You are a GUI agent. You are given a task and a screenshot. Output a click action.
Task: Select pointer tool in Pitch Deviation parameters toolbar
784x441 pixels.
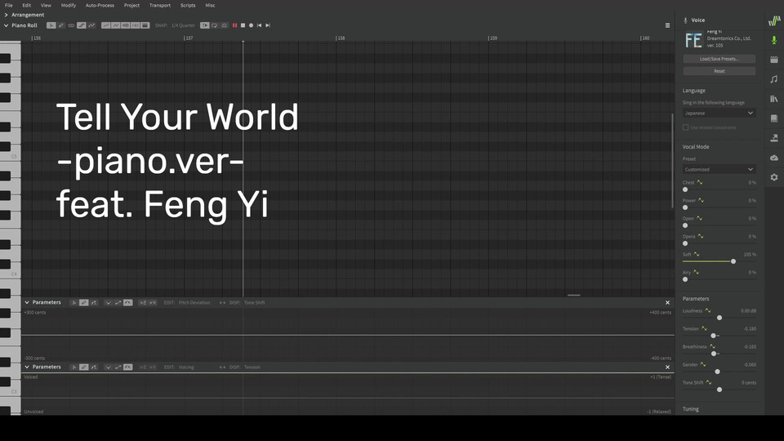pyautogui.click(x=73, y=302)
